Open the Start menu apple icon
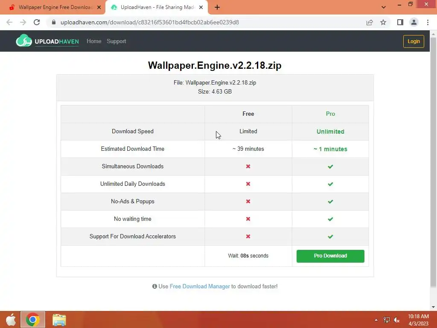Viewport: 437px width, 328px height. [x=11, y=319]
